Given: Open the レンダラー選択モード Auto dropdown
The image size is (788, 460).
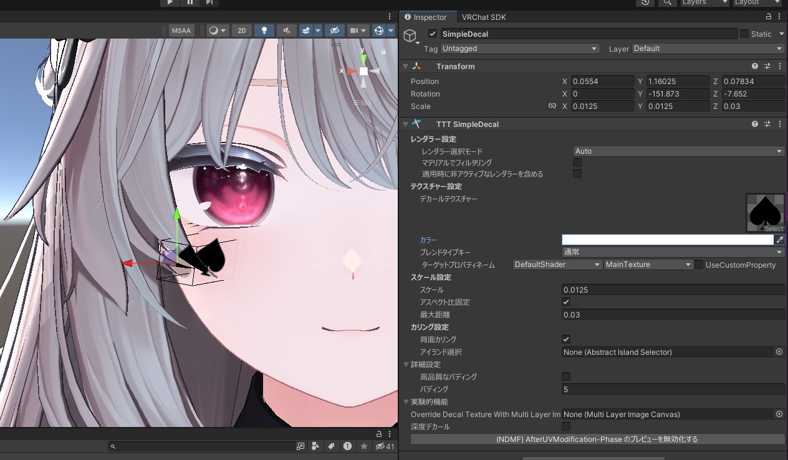Looking at the screenshot, I should coord(678,151).
